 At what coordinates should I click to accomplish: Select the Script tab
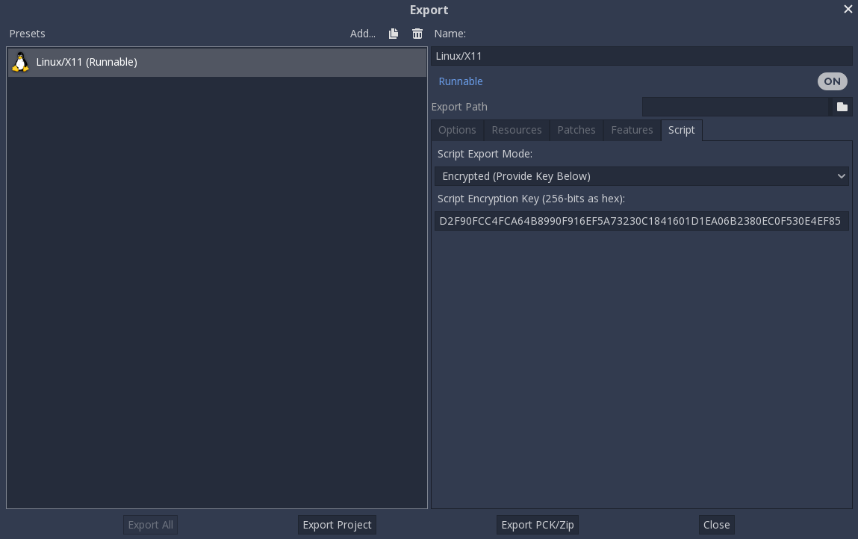[681, 130]
